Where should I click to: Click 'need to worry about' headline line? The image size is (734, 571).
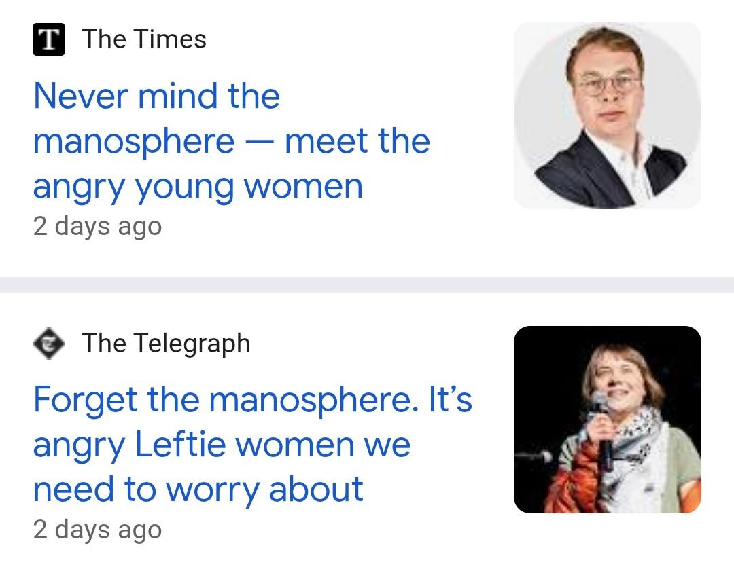tap(198, 490)
